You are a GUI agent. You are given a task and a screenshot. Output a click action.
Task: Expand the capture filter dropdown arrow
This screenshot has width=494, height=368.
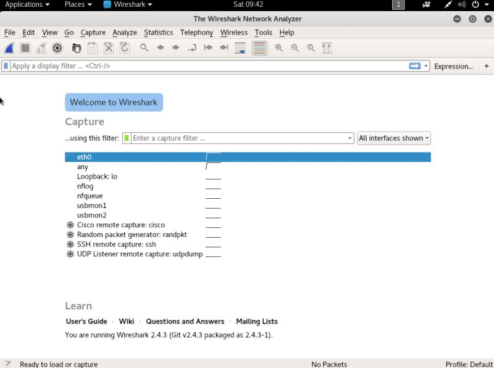tap(350, 138)
